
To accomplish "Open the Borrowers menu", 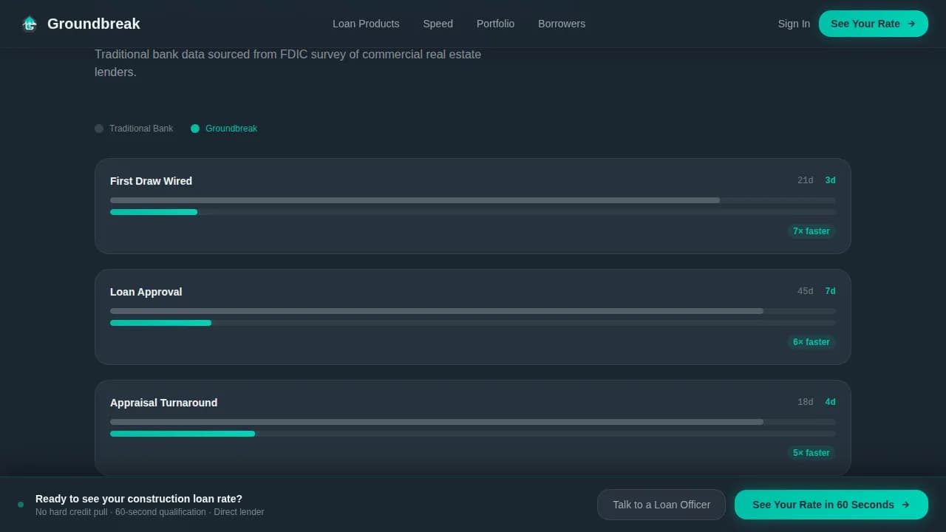I will pos(562,24).
